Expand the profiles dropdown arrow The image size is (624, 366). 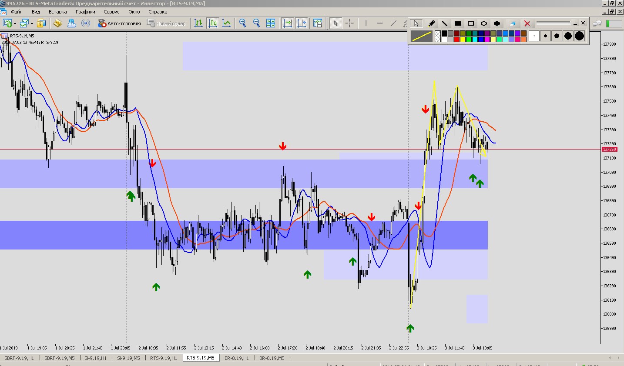click(32, 24)
